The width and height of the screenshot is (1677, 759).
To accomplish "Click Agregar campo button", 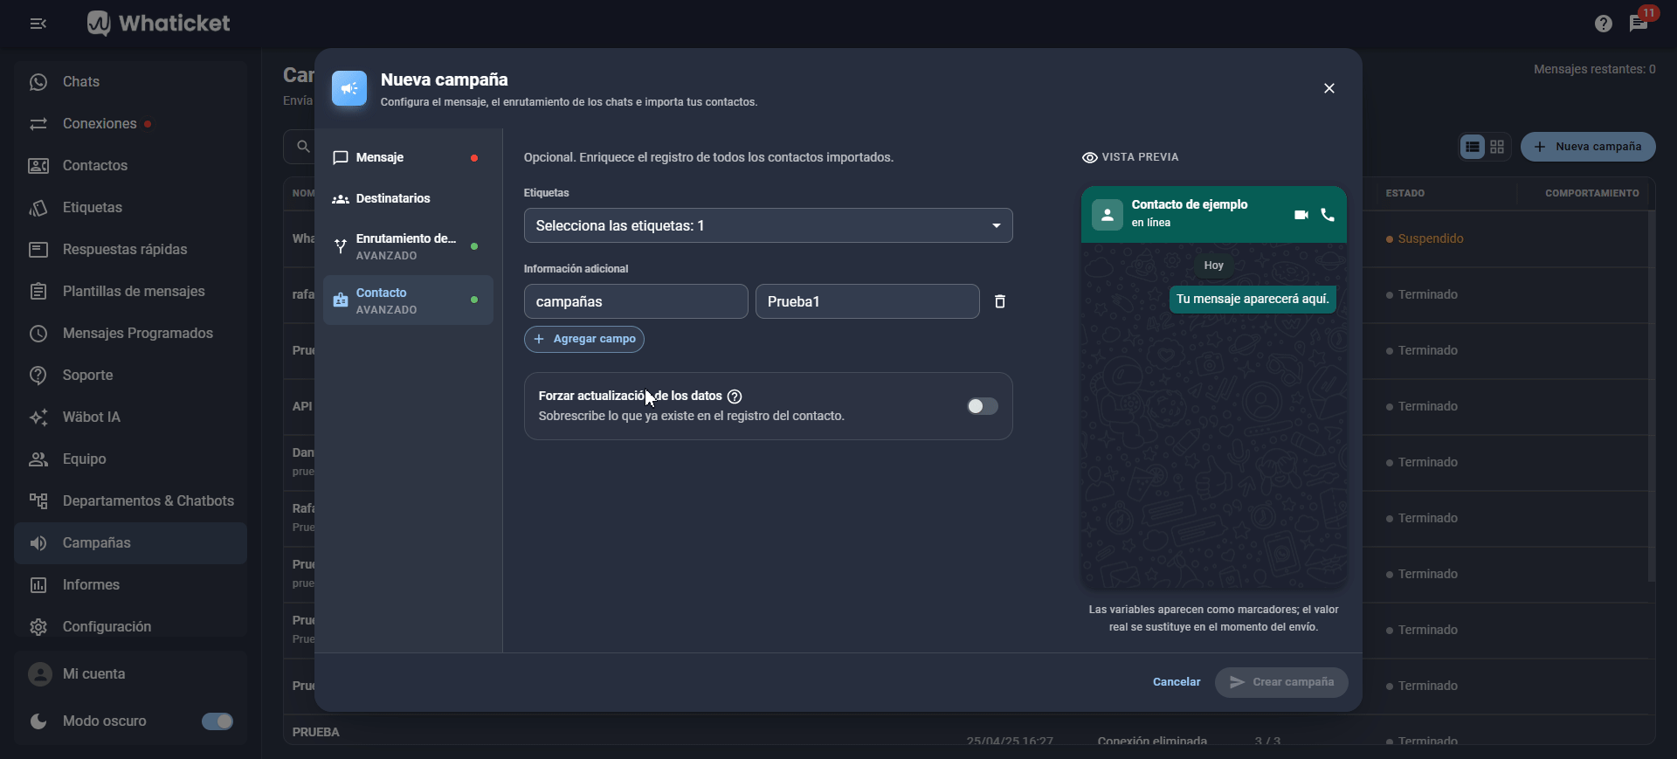I will coord(584,339).
